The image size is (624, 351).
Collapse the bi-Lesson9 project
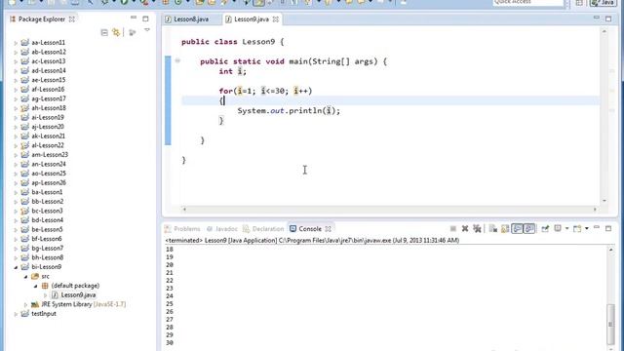[16, 267]
